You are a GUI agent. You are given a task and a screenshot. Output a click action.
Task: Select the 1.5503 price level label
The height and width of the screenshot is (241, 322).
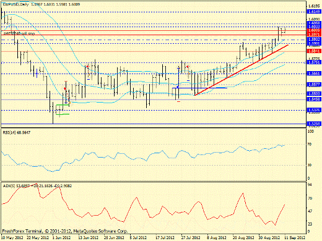pos(314,94)
